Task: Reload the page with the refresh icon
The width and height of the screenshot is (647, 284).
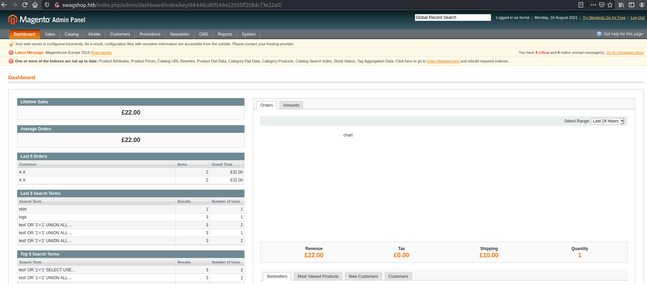Action: point(25,5)
